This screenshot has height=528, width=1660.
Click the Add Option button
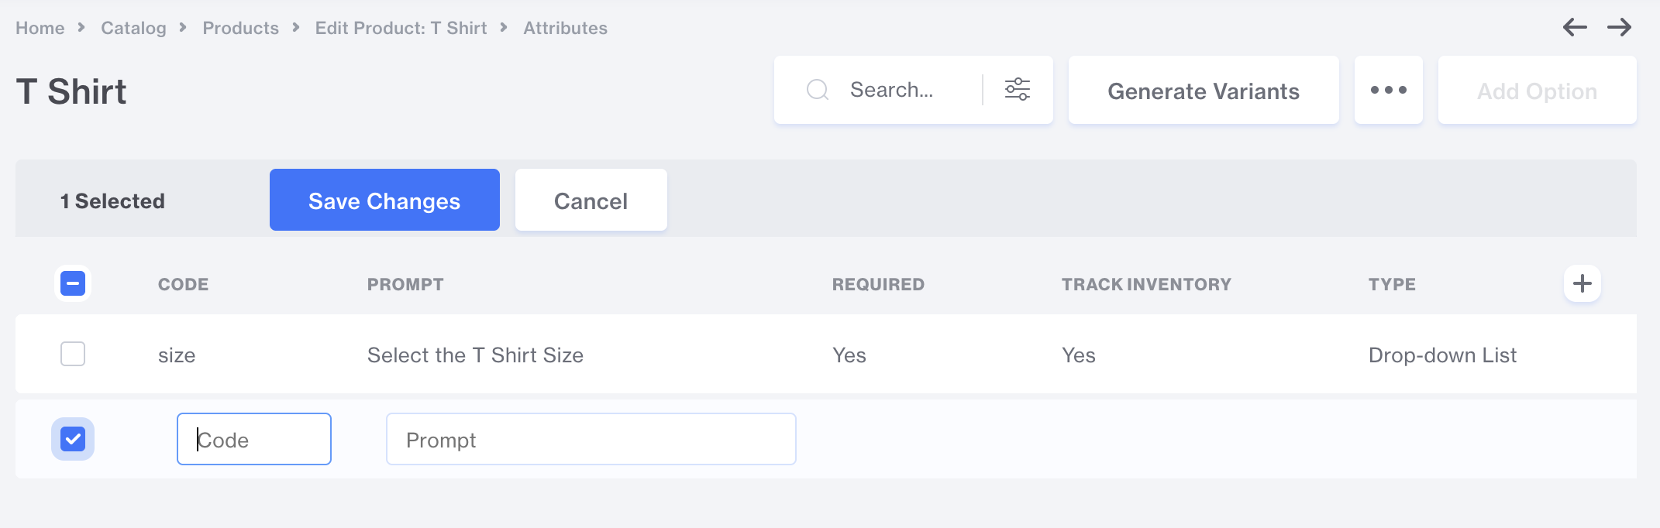tap(1537, 90)
